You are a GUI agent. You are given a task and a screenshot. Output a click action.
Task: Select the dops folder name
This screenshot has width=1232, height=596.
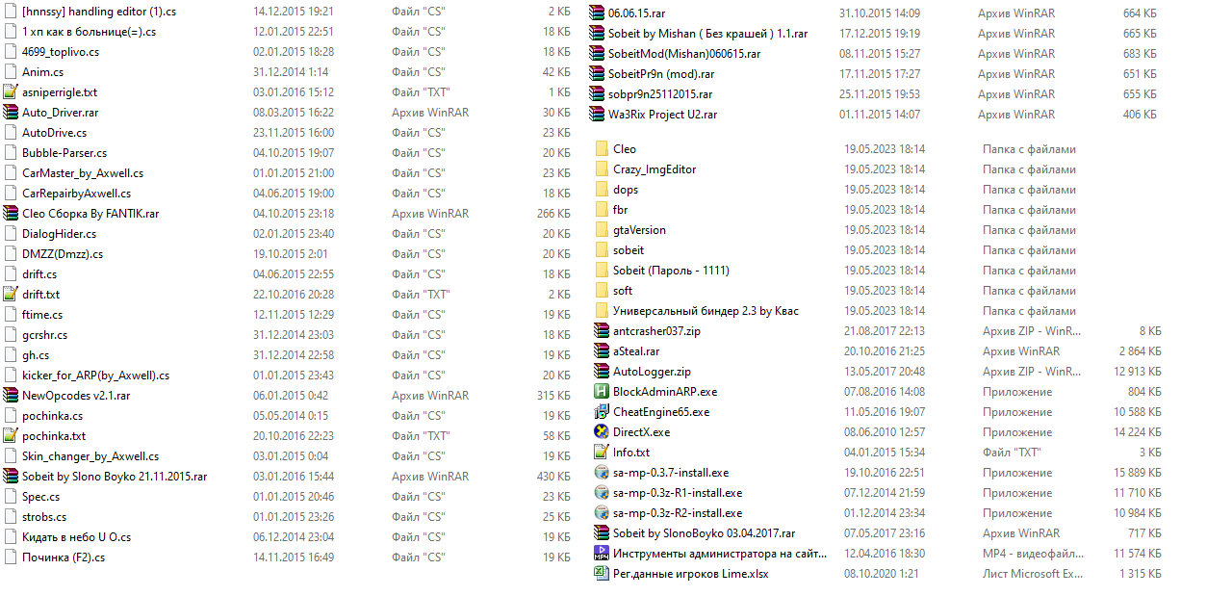(626, 190)
